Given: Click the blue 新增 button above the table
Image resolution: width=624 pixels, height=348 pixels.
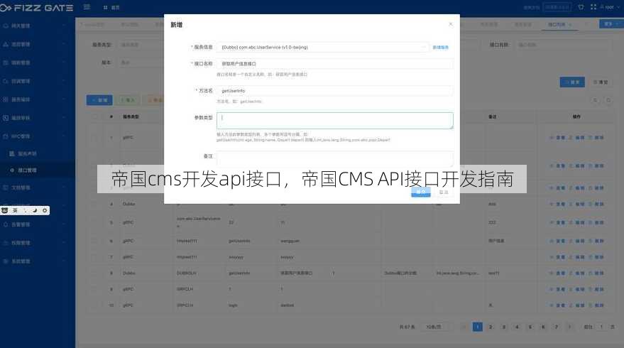Looking at the screenshot, I should 99,100.
